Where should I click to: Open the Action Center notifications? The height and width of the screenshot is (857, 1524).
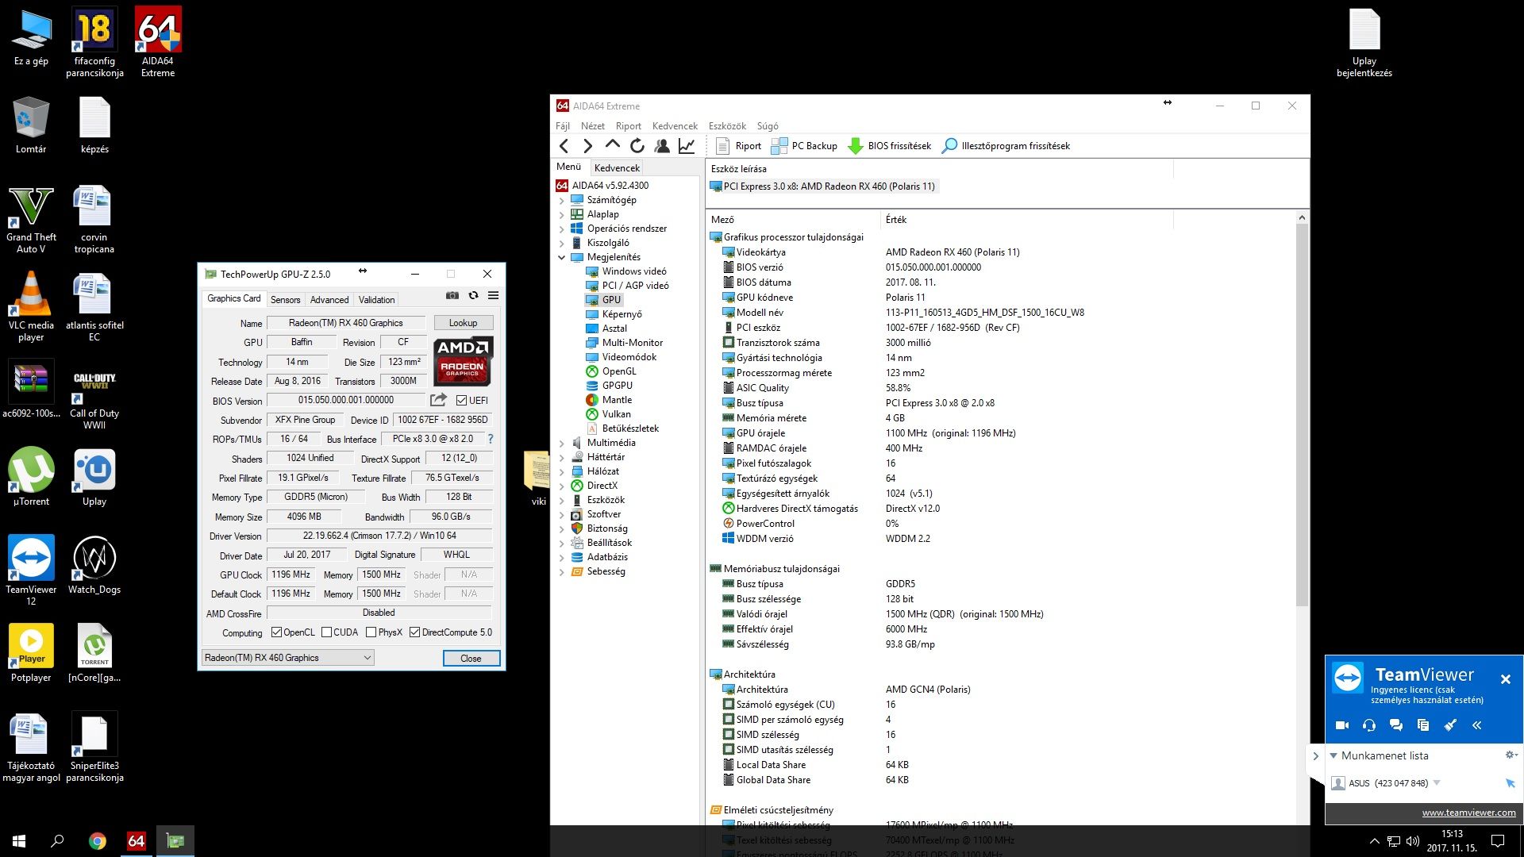[x=1498, y=841]
